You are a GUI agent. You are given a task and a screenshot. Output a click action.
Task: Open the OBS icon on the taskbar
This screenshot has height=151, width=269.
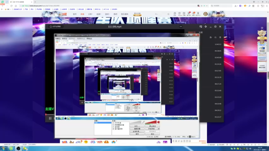18,148
